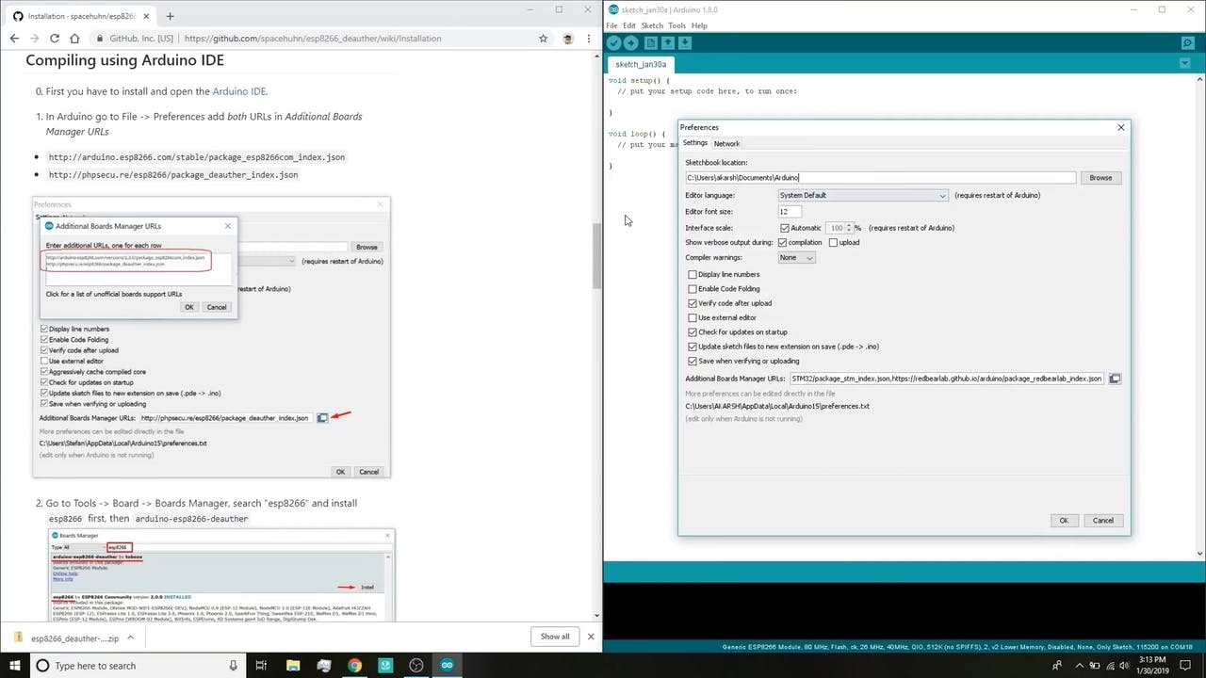Close the Installation GitHub tab

tap(148, 16)
